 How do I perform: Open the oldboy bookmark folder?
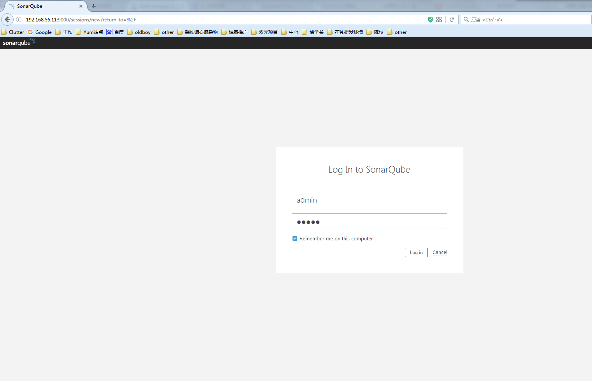coord(139,32)
